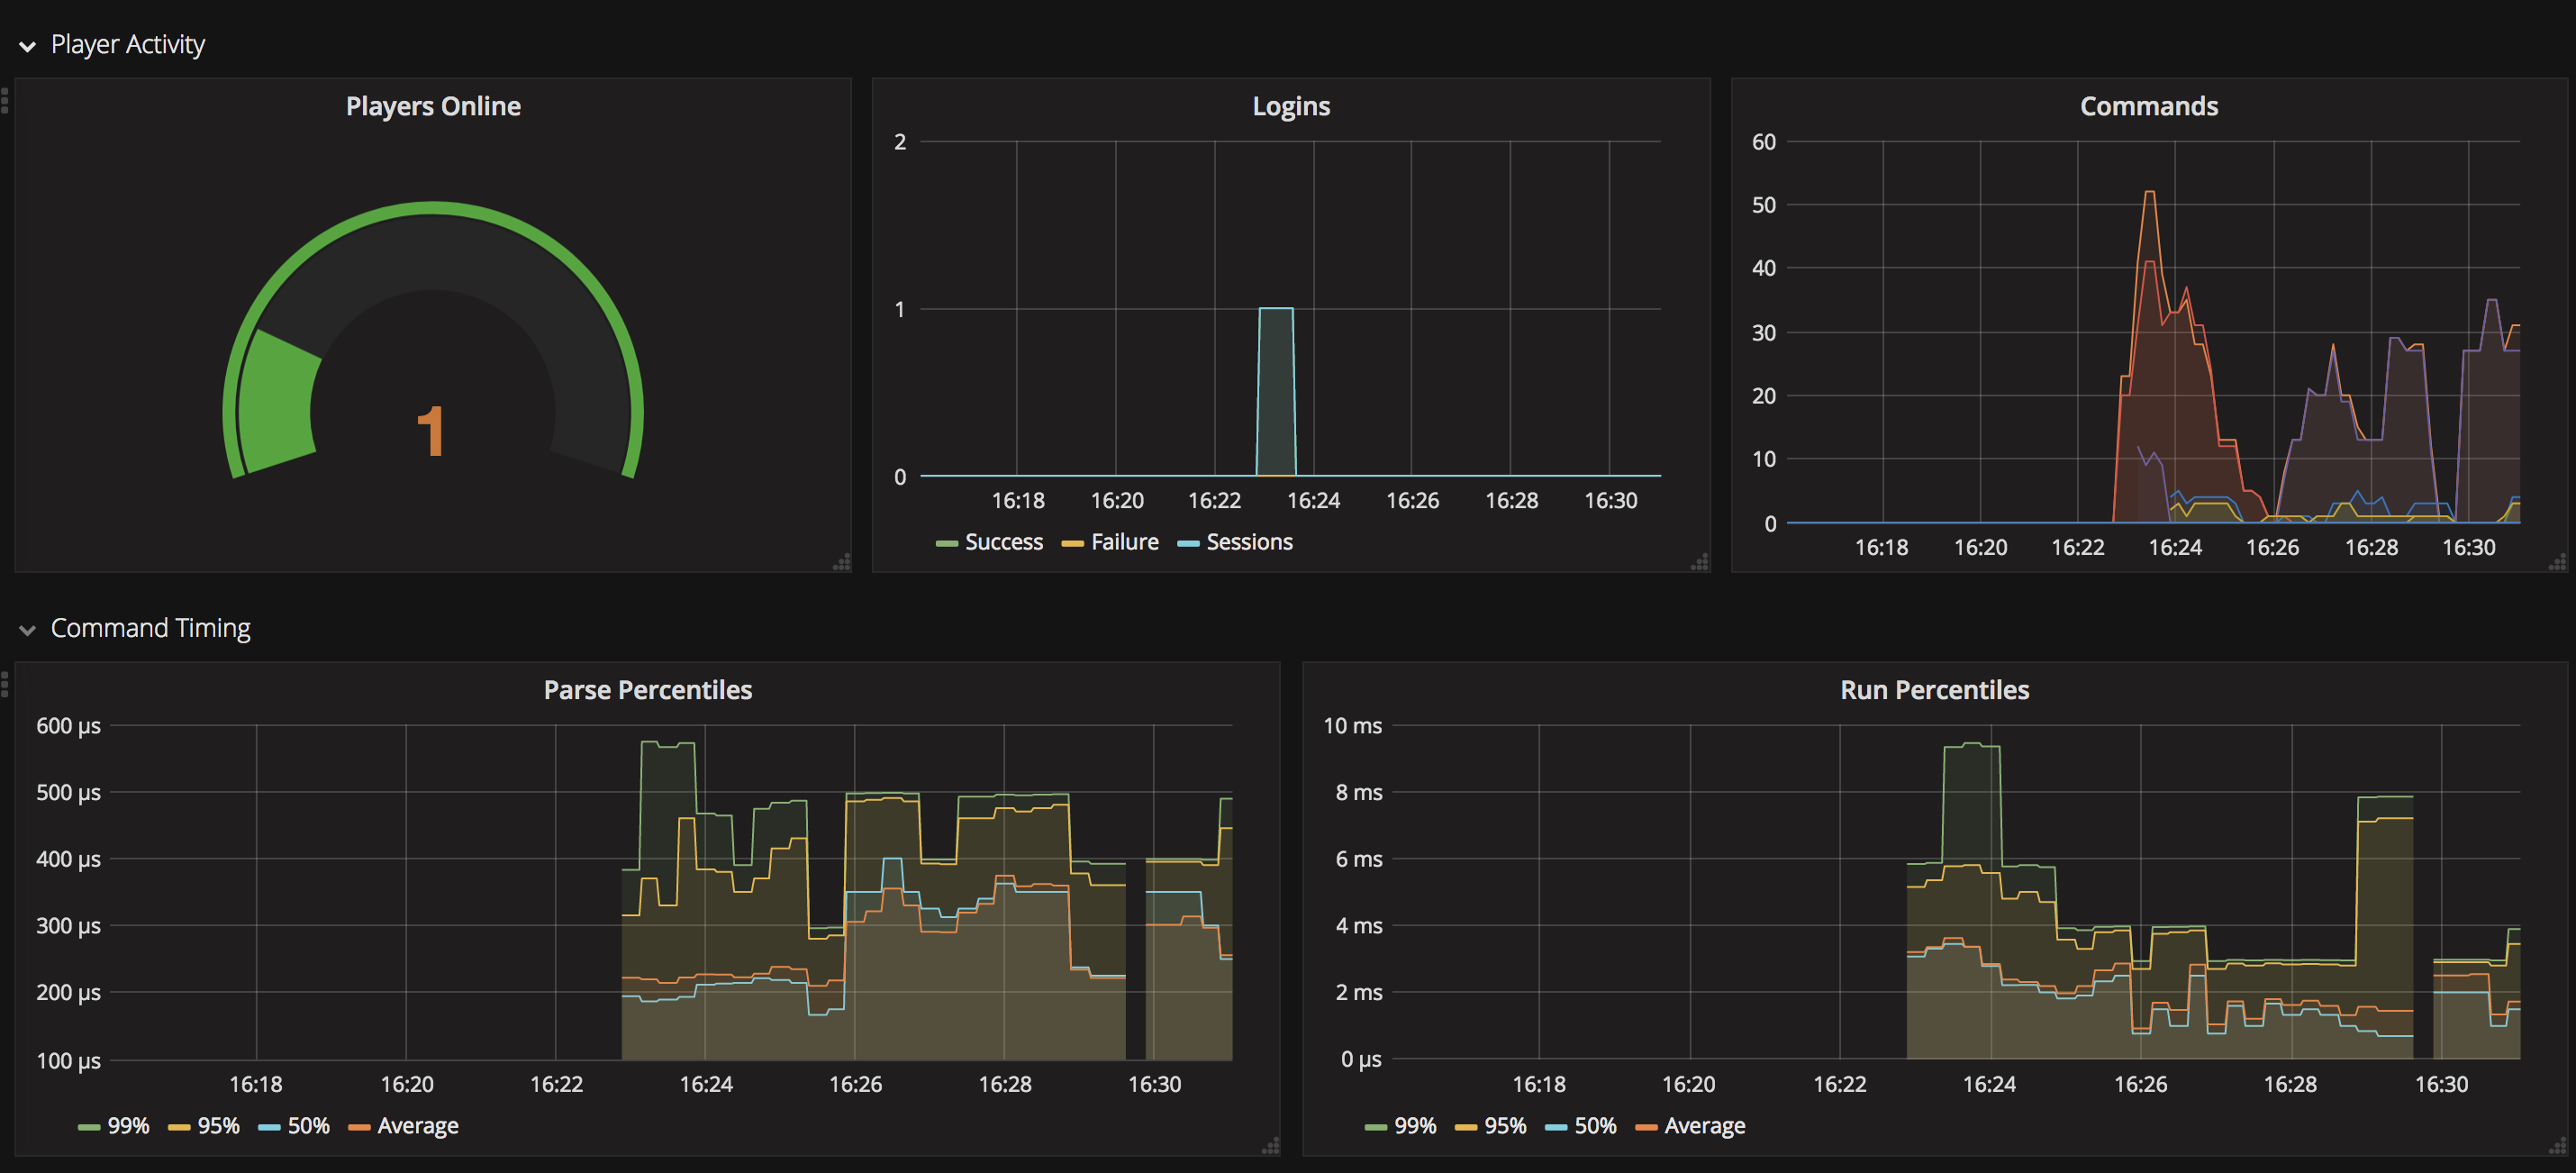Toggle 95% series in Run Percentiles legend
The width and height of the screenshot is (2576, 1173).
1505,1126
